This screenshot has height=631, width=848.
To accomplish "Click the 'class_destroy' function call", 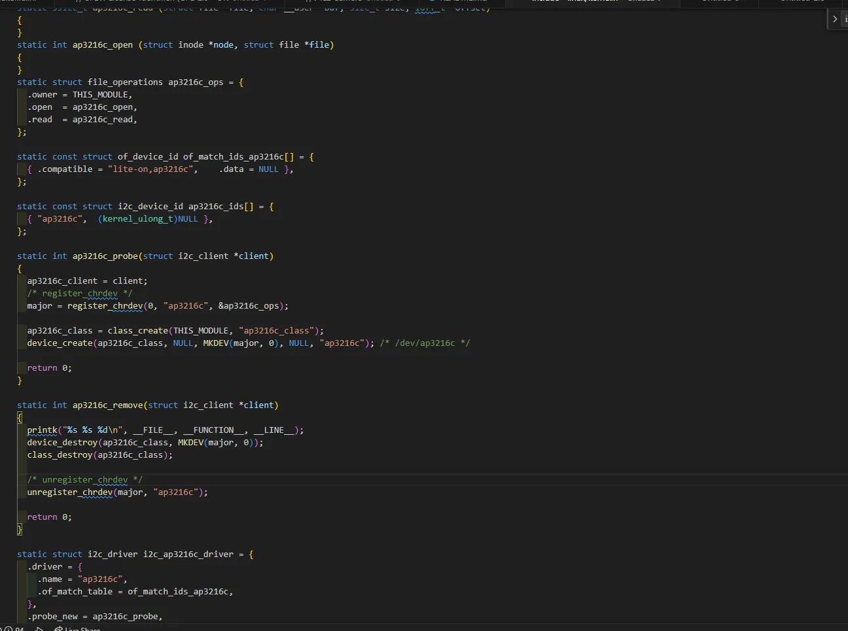I will pos(60,455).
